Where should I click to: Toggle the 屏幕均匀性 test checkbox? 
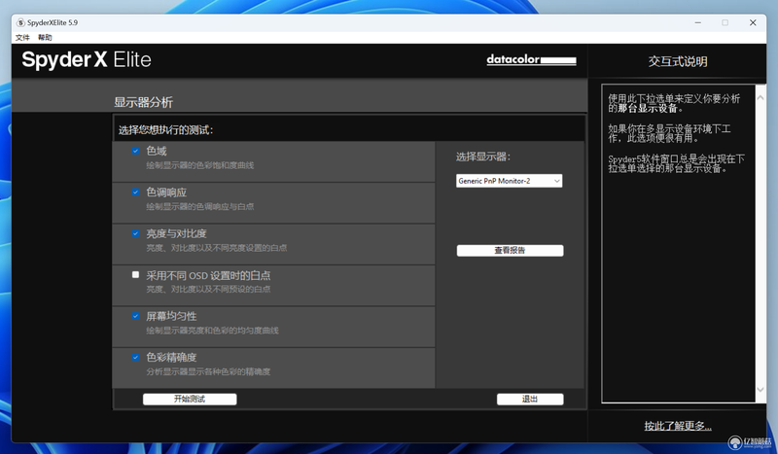point(135,316)
